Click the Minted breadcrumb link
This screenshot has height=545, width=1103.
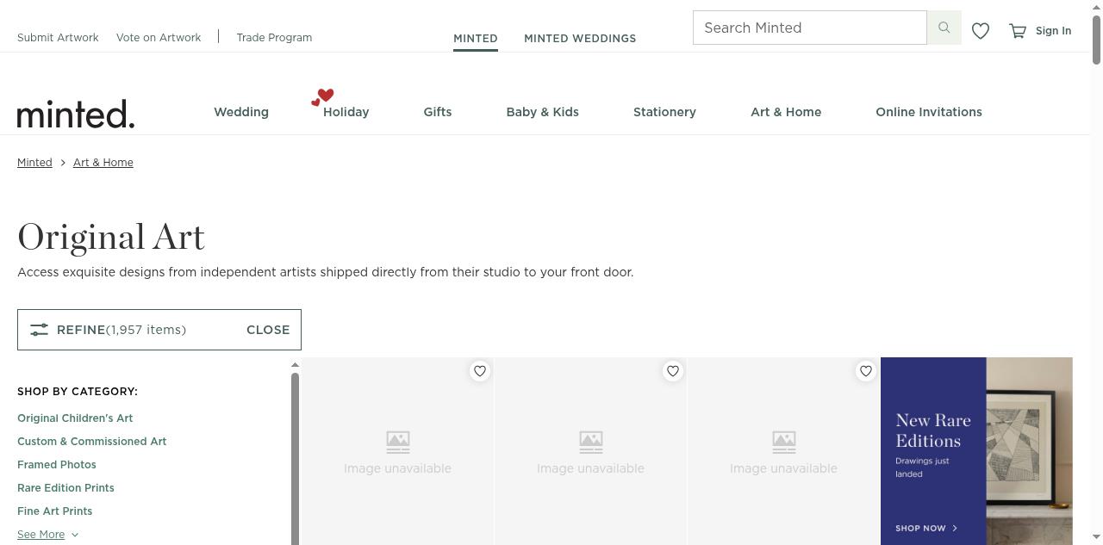click(x=34, y=163)
